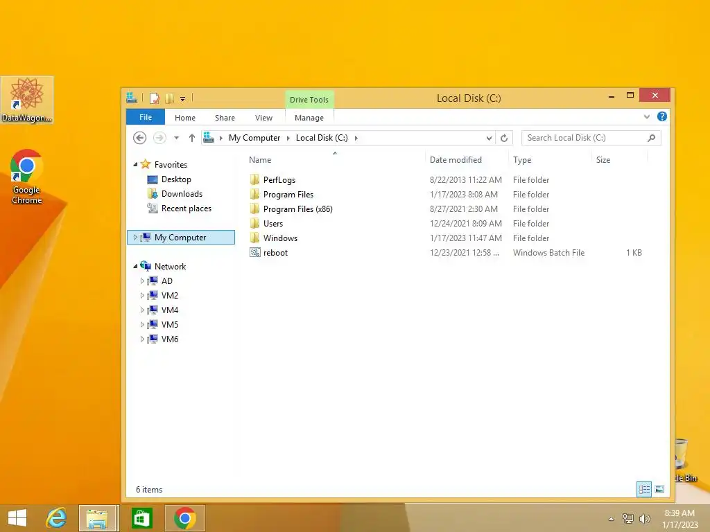Select the Users folder
Image resolution: width=710 pixels, height=532 pixels.
(x=272, y=223)
